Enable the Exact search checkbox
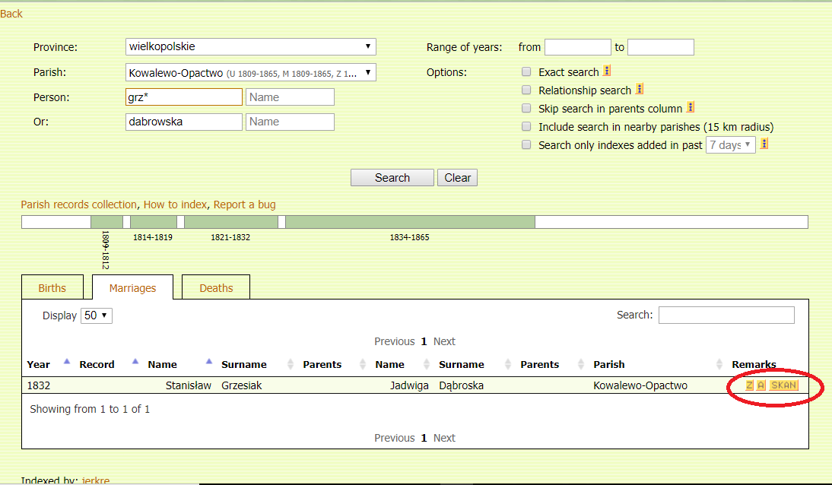The width and height of the screenshot is (832, 485). pyautogui.click(x=526, y=72)
